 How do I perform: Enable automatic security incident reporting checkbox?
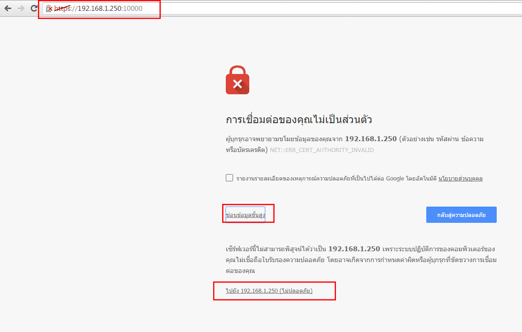coord(229,178)
